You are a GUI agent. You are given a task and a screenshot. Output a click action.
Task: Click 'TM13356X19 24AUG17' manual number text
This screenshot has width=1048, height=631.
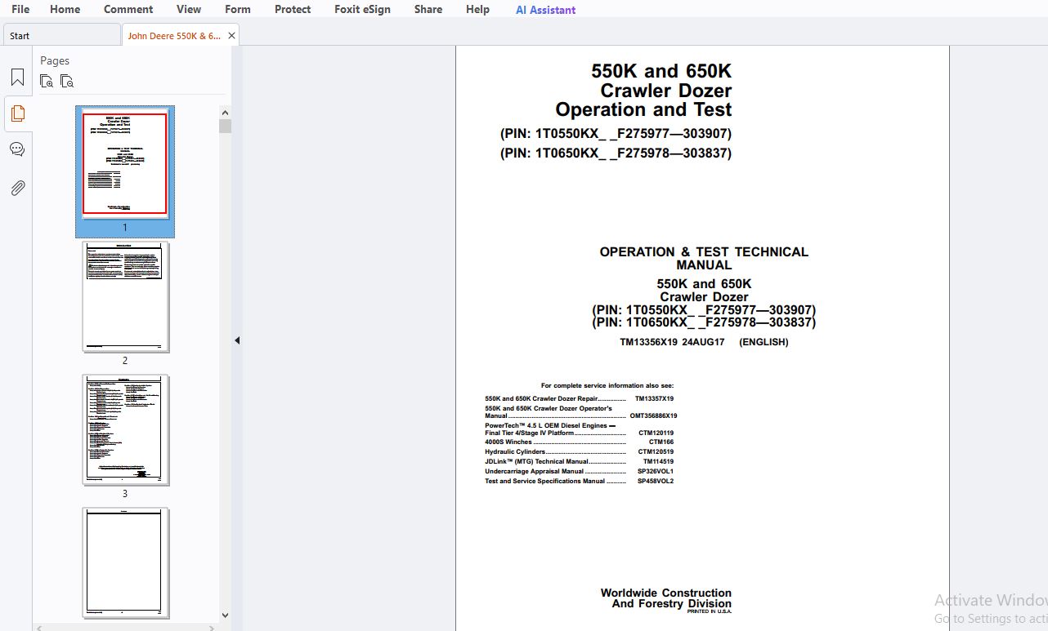672,342
